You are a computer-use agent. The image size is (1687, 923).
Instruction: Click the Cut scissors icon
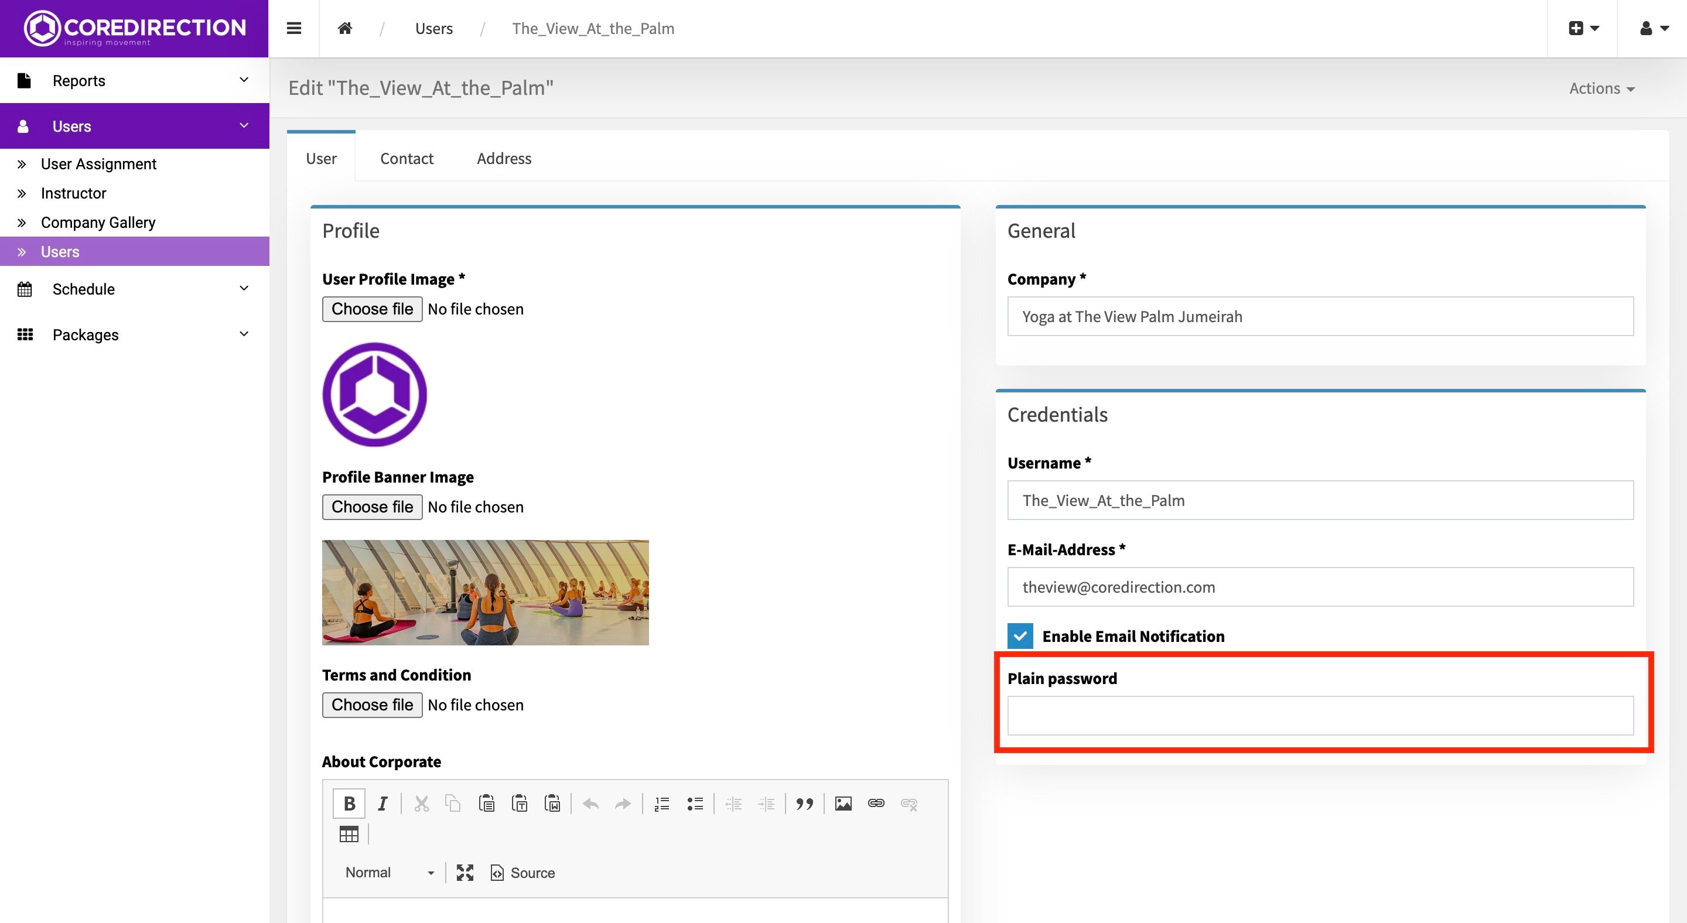[x=421, y=803]
